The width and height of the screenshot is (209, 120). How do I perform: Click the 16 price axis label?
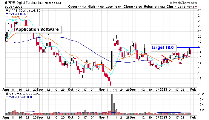click(199, 57)
